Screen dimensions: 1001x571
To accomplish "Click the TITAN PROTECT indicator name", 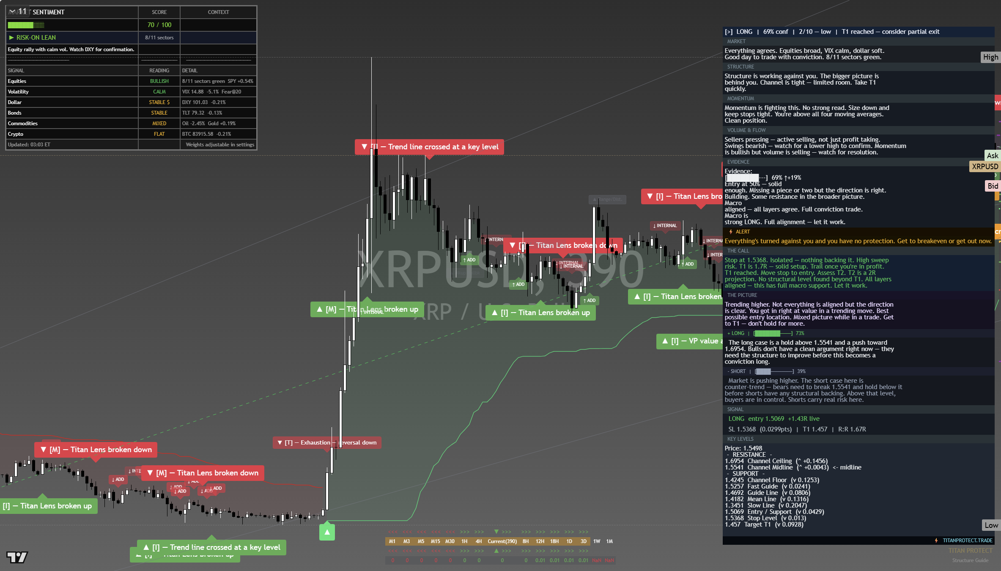I will [970, 551].
